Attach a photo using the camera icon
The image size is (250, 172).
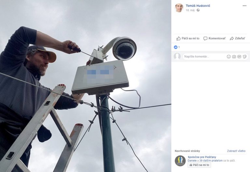pyautogui.click(x=234, y=56)
